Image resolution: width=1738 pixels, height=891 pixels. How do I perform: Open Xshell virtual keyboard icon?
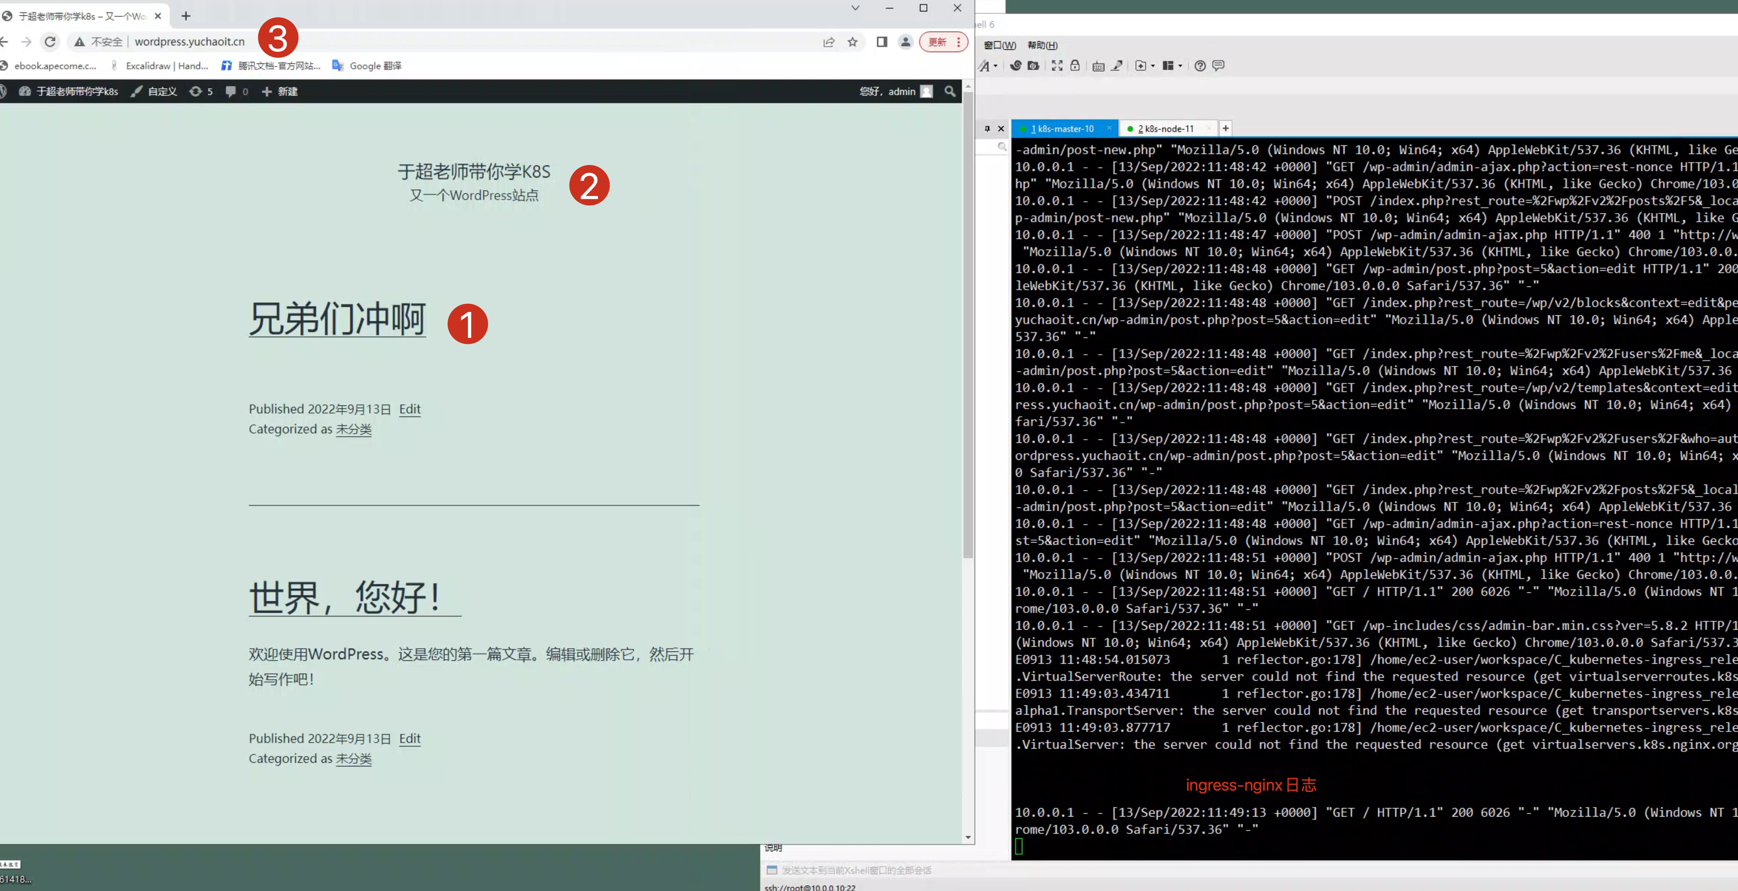click(1098, 66)
